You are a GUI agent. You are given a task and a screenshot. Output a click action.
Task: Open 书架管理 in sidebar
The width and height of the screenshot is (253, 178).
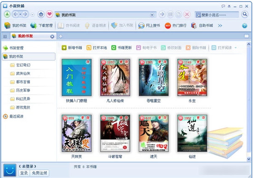(13, 48)
